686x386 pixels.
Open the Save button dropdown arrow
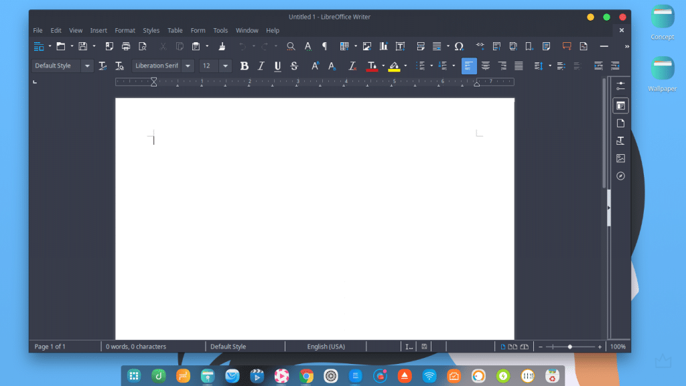(94, 46)
